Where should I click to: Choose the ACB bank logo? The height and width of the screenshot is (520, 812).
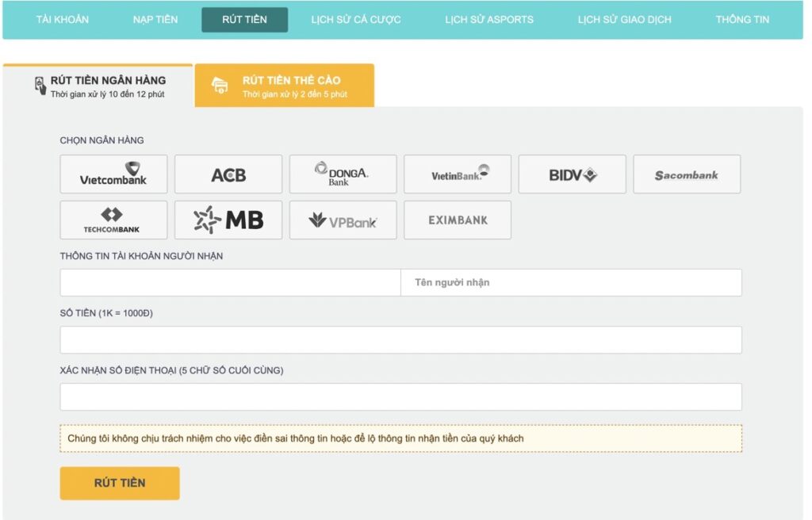pos(228,174)
